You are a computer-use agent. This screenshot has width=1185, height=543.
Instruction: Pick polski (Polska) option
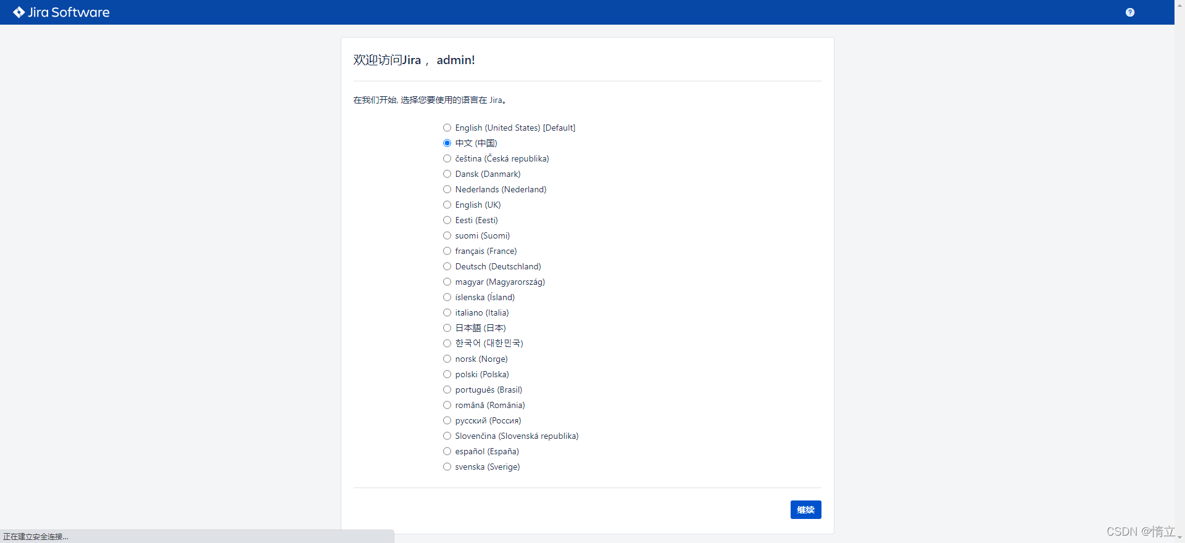click(447, 374)
